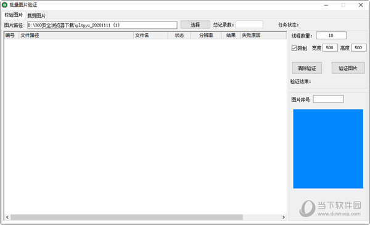
Task: Close the 批量图片验证 window
Action: click(x=361, y=5)
